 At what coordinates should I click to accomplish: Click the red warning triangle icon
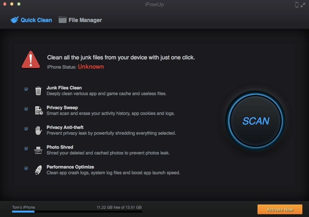(x=31, y=60)
